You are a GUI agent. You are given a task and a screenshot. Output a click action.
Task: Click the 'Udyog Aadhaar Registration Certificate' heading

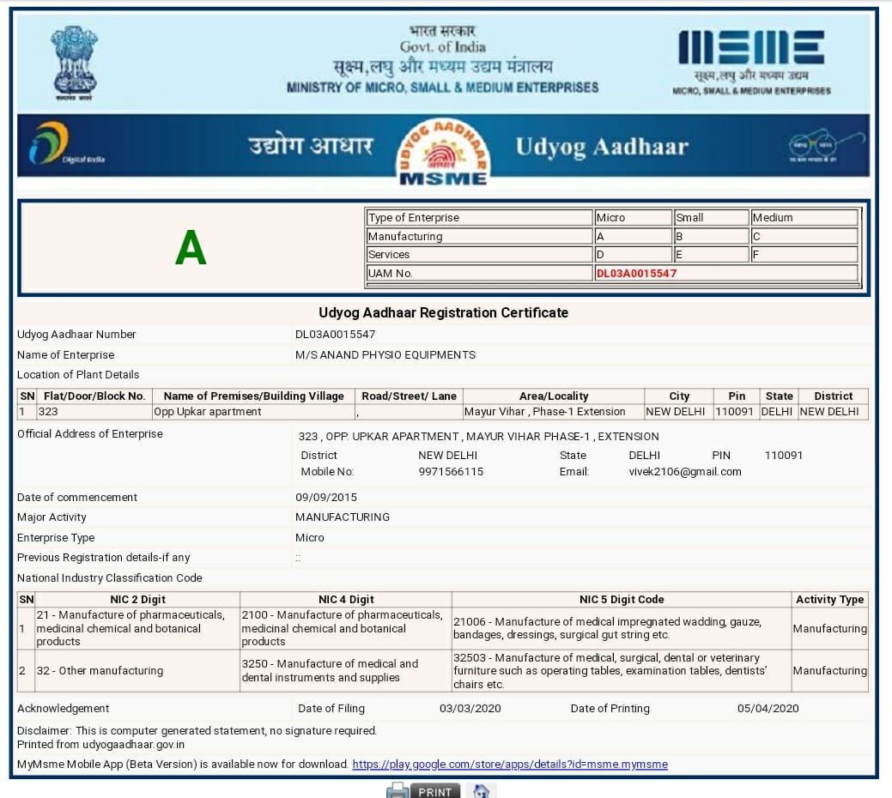click(x=443, y=312)
